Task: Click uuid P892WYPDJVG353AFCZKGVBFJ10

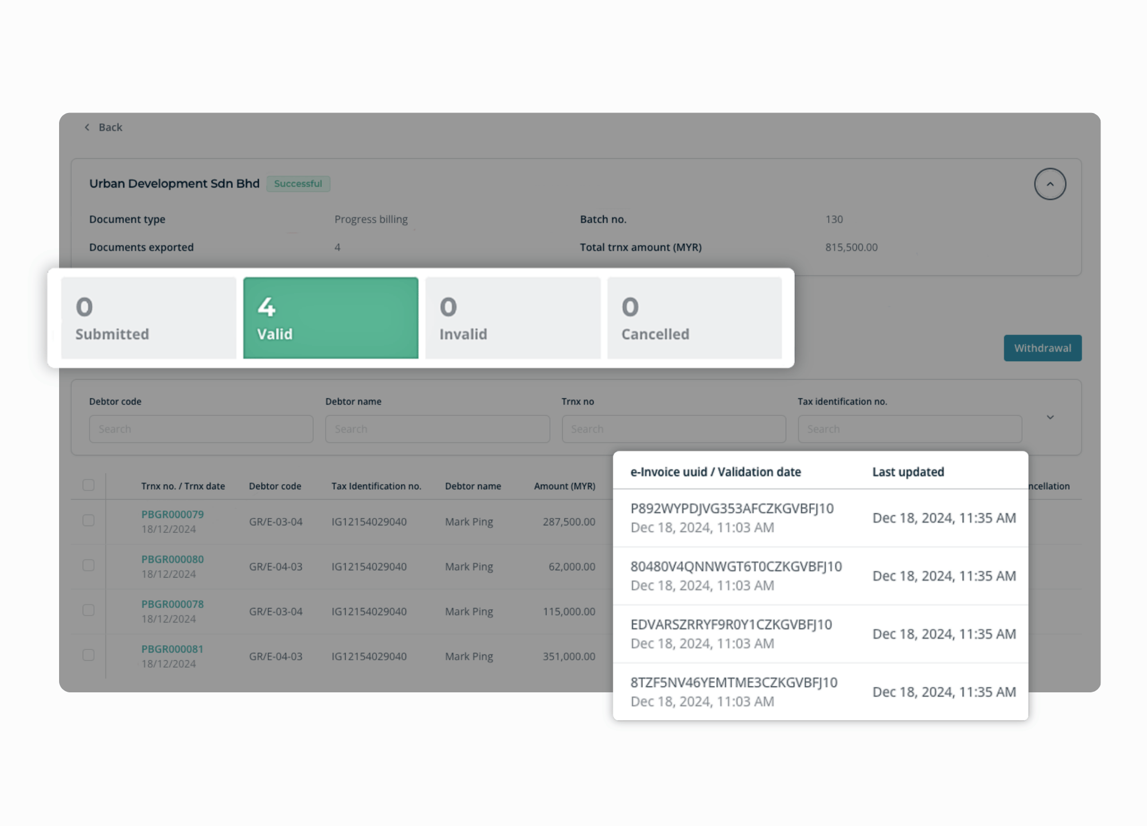Action: click(x=732, y=509)
